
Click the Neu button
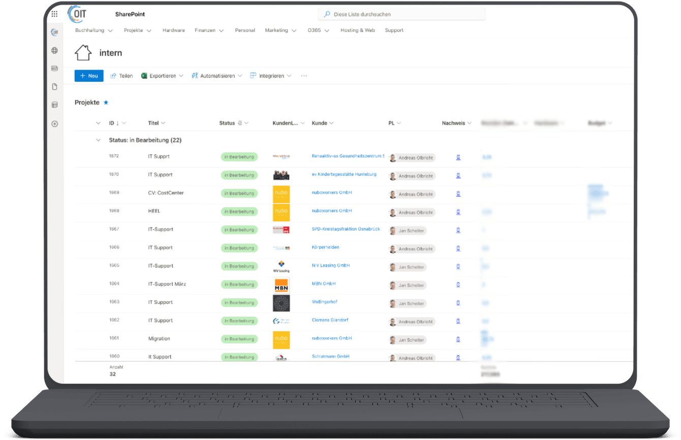89,76
